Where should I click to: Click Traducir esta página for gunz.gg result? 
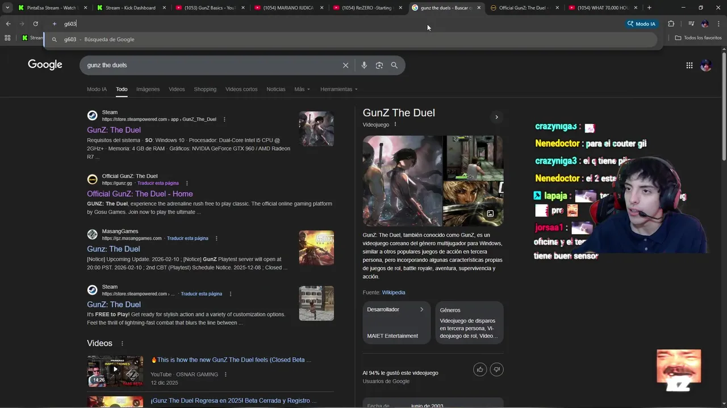158,183
